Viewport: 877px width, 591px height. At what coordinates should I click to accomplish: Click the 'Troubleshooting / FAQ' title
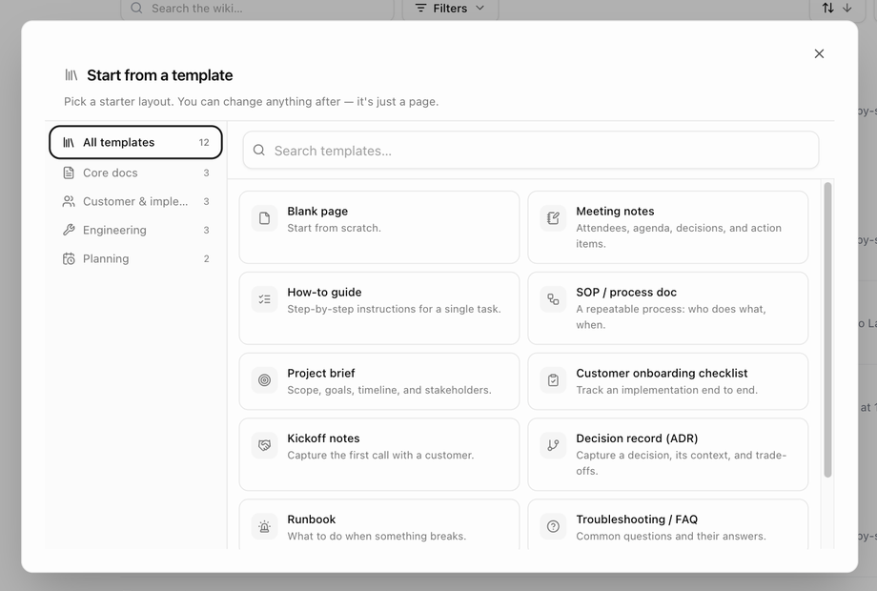click(637, 520)
